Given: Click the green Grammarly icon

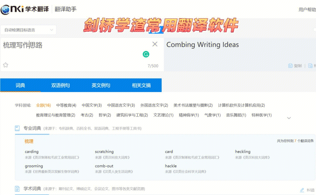Looking at the screenshot, I should pos(146,54).
